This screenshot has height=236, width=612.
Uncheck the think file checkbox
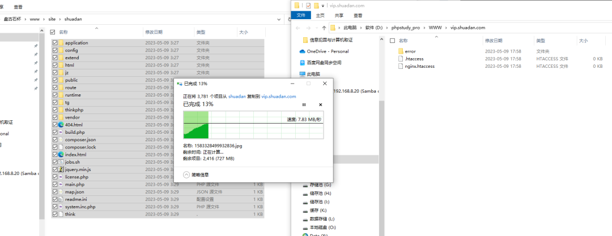(x=55, y=214)
